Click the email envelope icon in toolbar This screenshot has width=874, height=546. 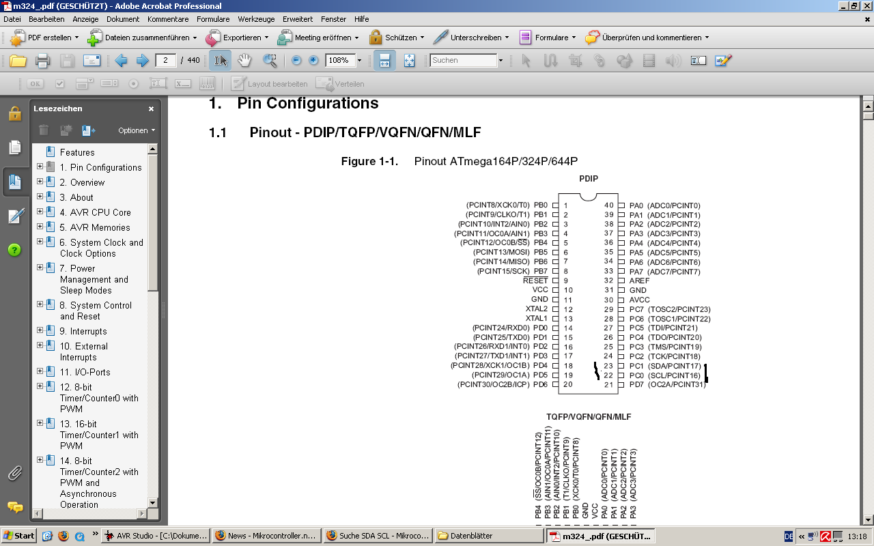(91, 61)
